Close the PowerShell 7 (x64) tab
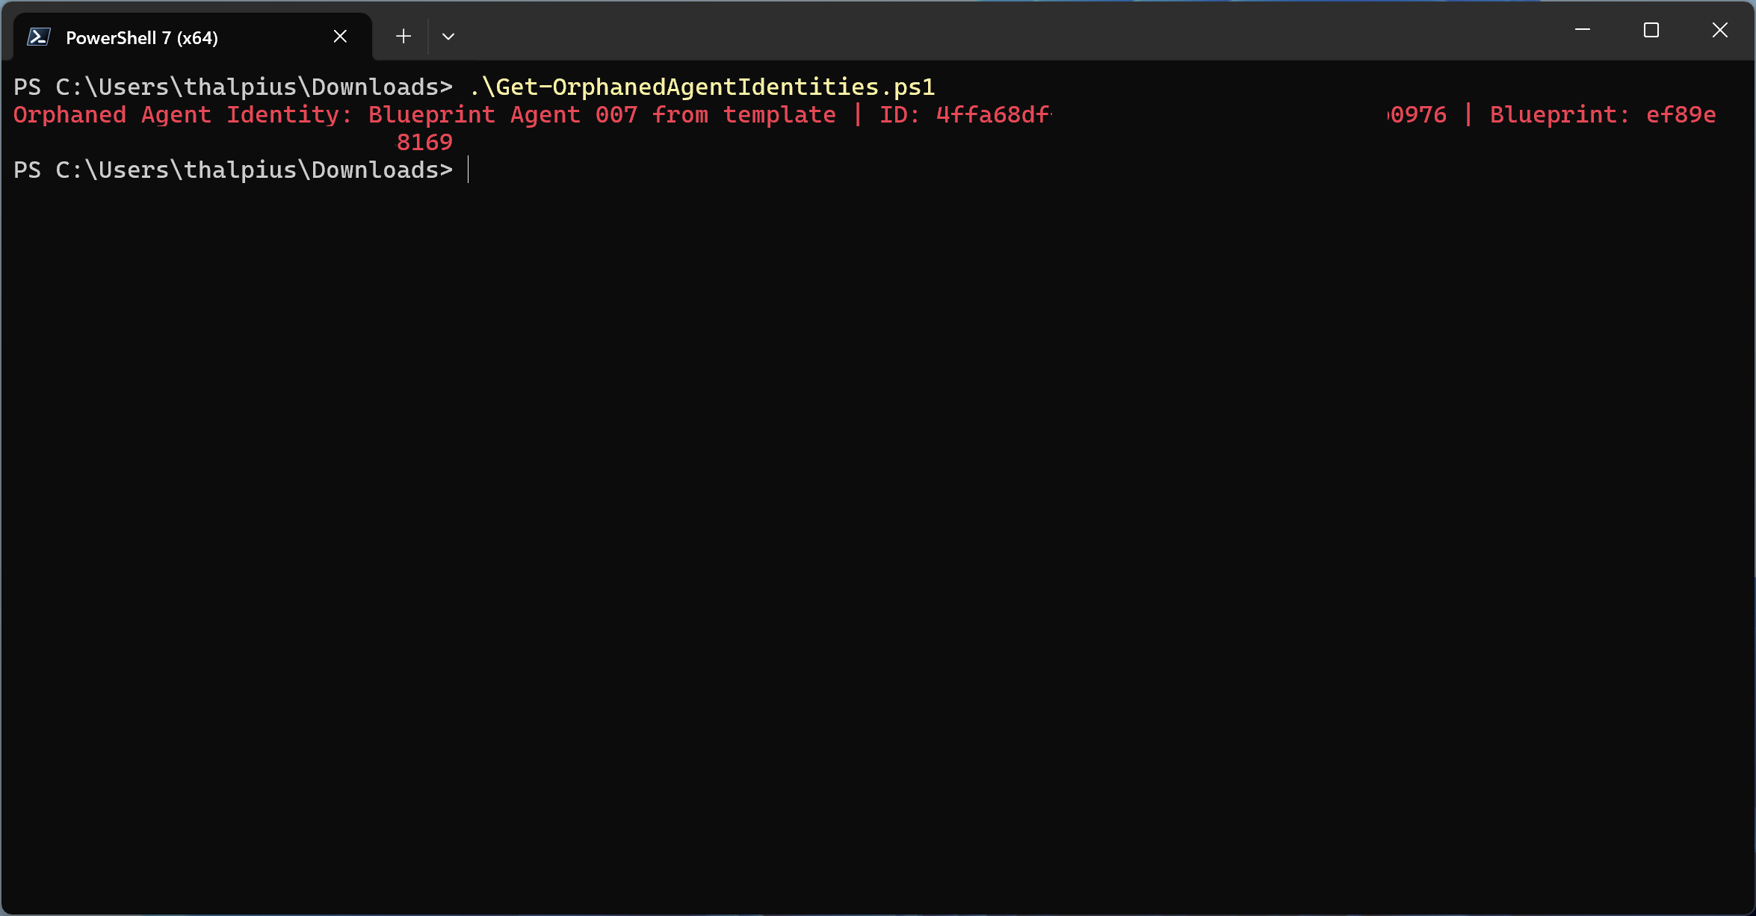This screenshot has height=916, width=1756. pyautogui.click(x=340, y=36)
